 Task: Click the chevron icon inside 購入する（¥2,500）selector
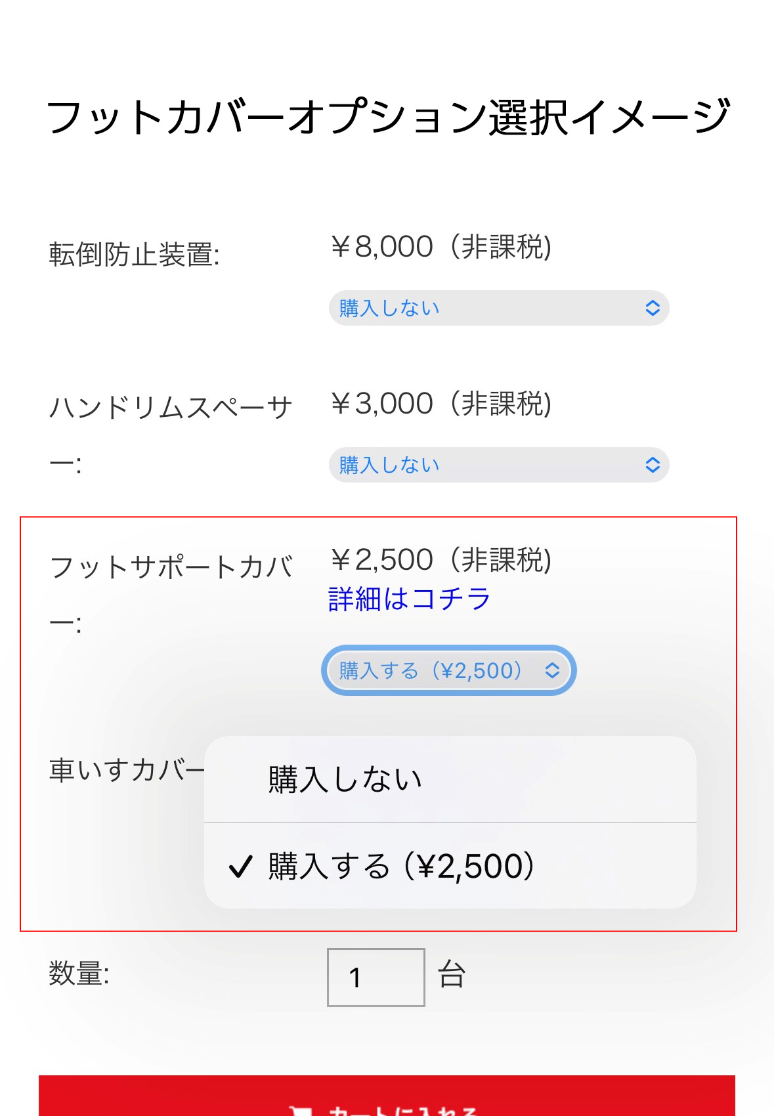tap(552, 670)
